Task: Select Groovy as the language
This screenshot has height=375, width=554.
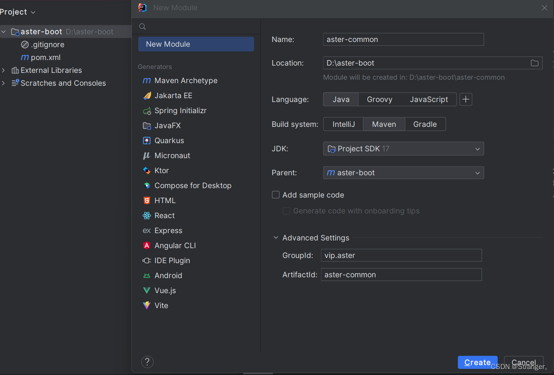Action: point(380,99)
